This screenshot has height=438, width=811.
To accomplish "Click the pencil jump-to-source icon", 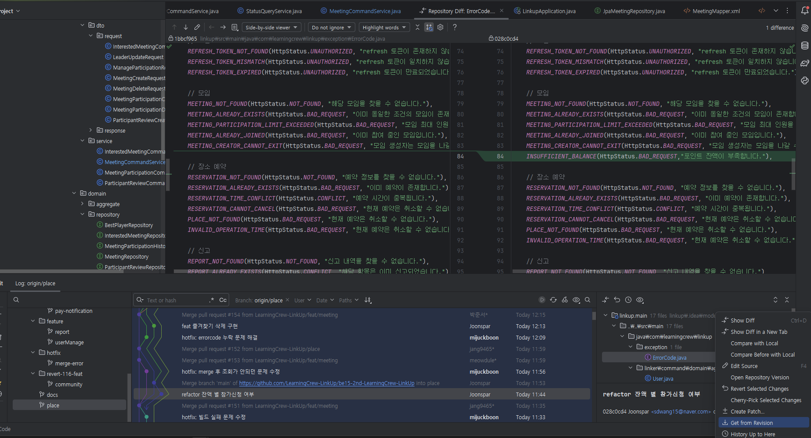I will click(197, 27).
